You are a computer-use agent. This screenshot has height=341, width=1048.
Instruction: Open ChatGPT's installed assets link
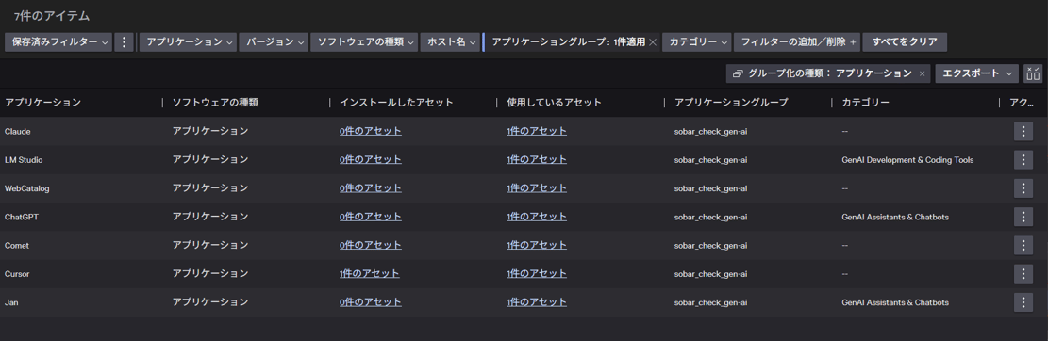371,217
